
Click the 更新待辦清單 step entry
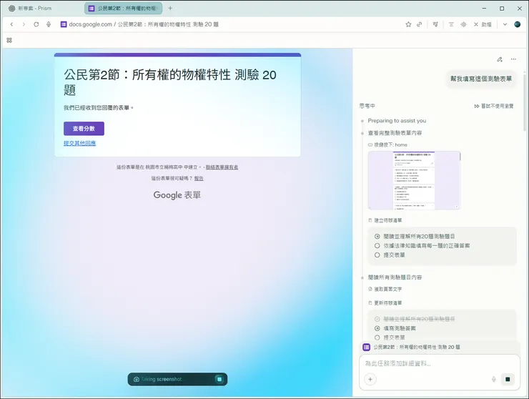coord(385,302)
